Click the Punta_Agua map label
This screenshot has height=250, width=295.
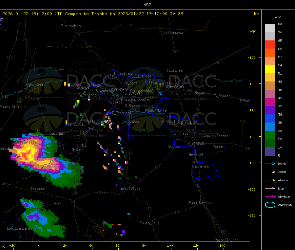[149, 223]
